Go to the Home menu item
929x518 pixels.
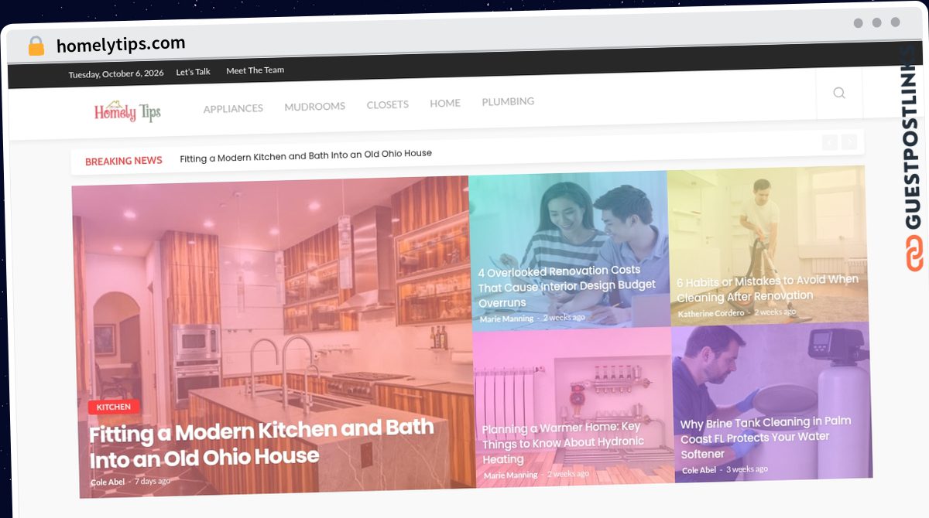coord(445,103)
